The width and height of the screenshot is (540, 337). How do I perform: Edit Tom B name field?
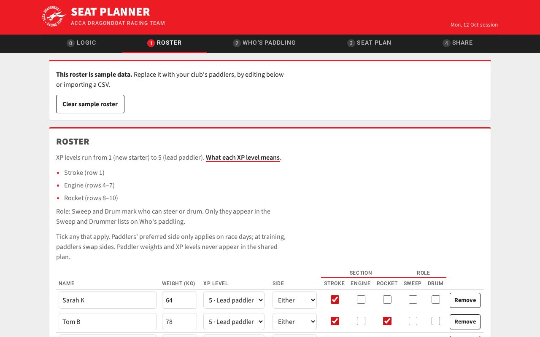(x=108, y=322)
